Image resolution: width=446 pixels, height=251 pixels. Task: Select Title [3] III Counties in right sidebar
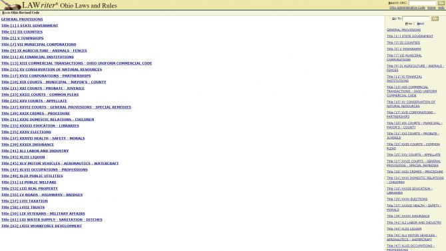[x=403, y=43]
